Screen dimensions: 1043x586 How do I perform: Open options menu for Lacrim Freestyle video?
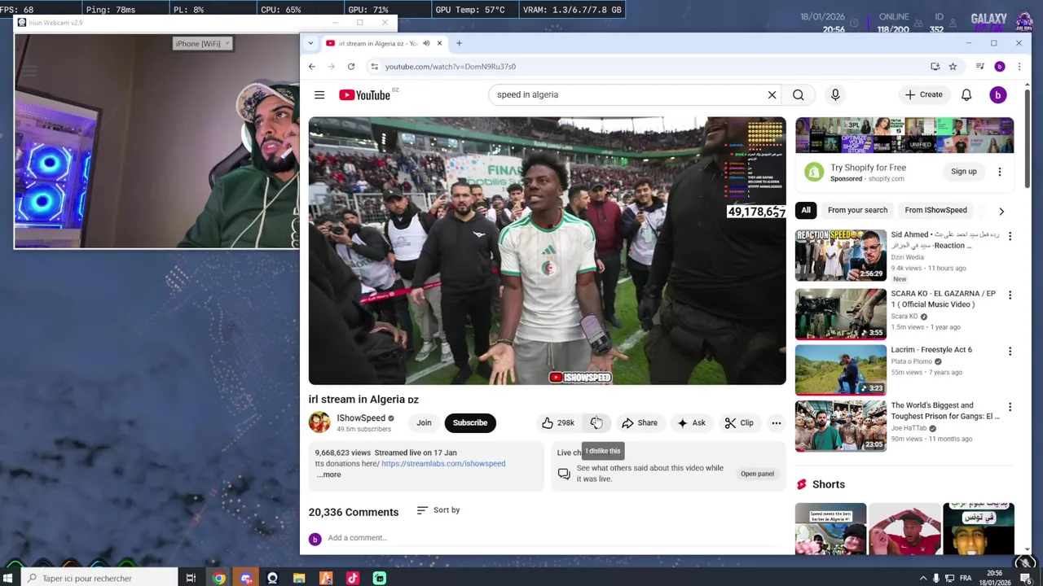tap(1010, 352)
